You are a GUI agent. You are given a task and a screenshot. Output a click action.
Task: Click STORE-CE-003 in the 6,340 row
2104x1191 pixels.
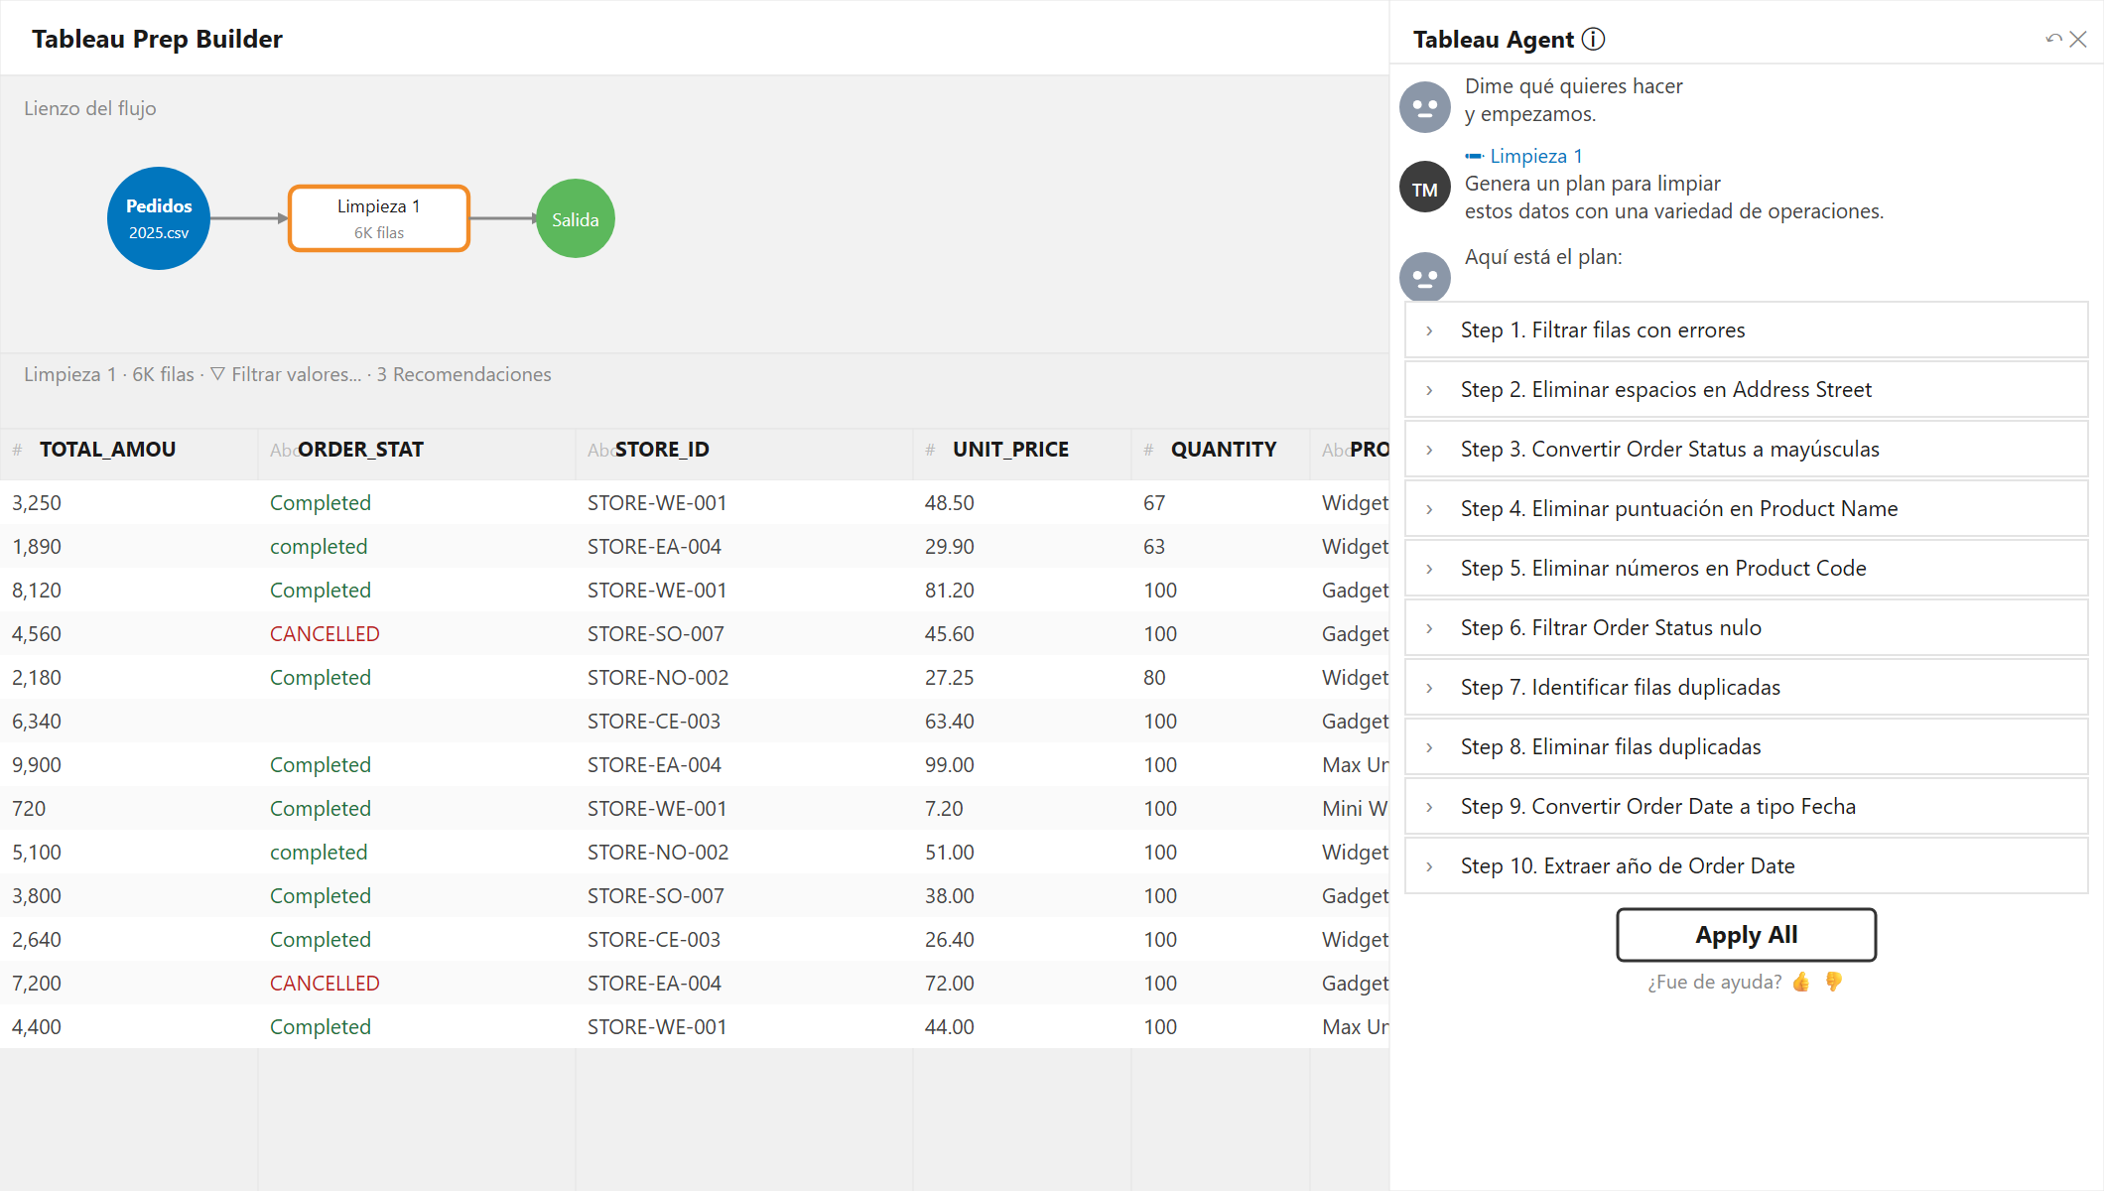point(654,722)
